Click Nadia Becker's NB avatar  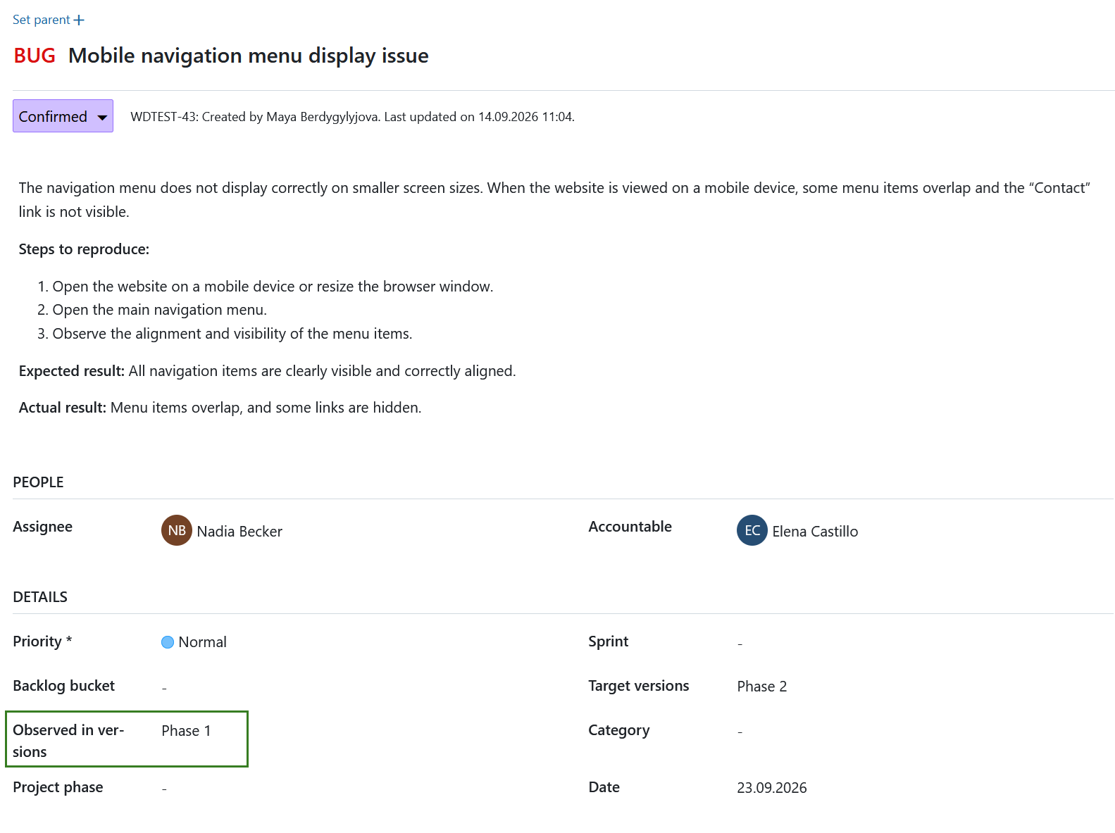click(177, 530)
